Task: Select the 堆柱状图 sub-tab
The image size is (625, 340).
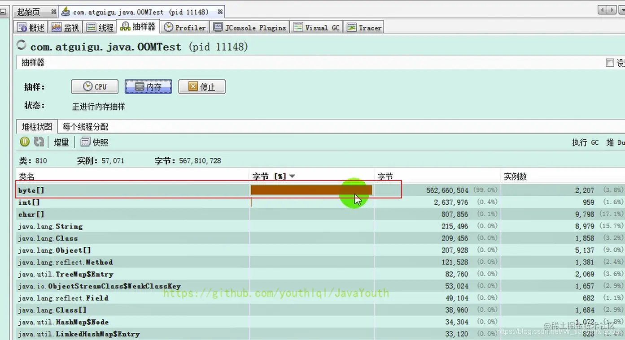Action: click(x=37, y=127)
